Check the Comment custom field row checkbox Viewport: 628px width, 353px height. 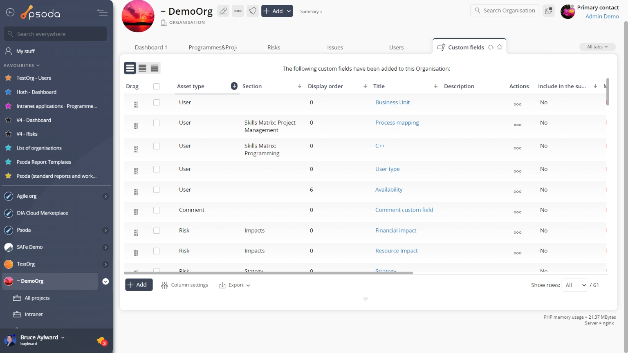pos(156,210)
